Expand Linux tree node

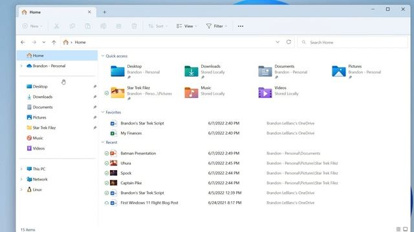coord(21,189)
